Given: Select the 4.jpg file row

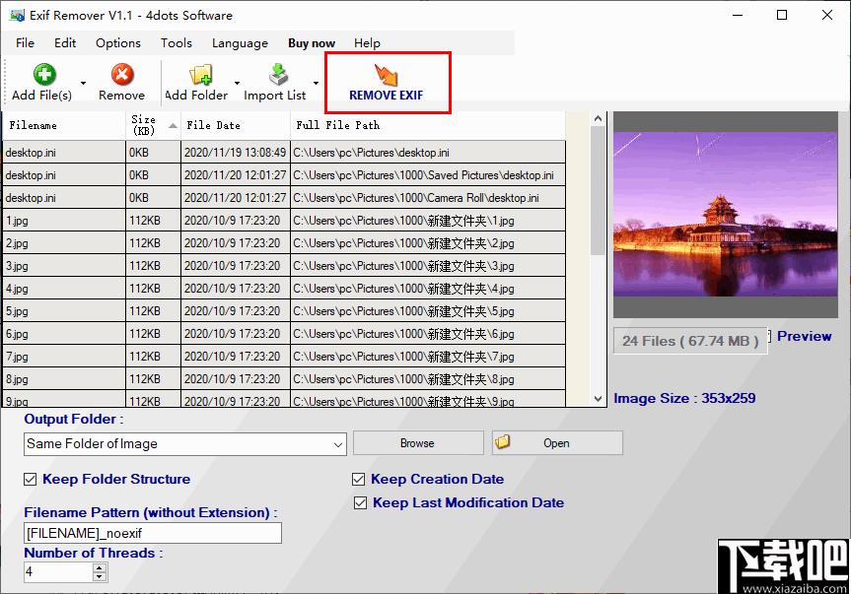Looking at the screenshot, I should (284, 289).
